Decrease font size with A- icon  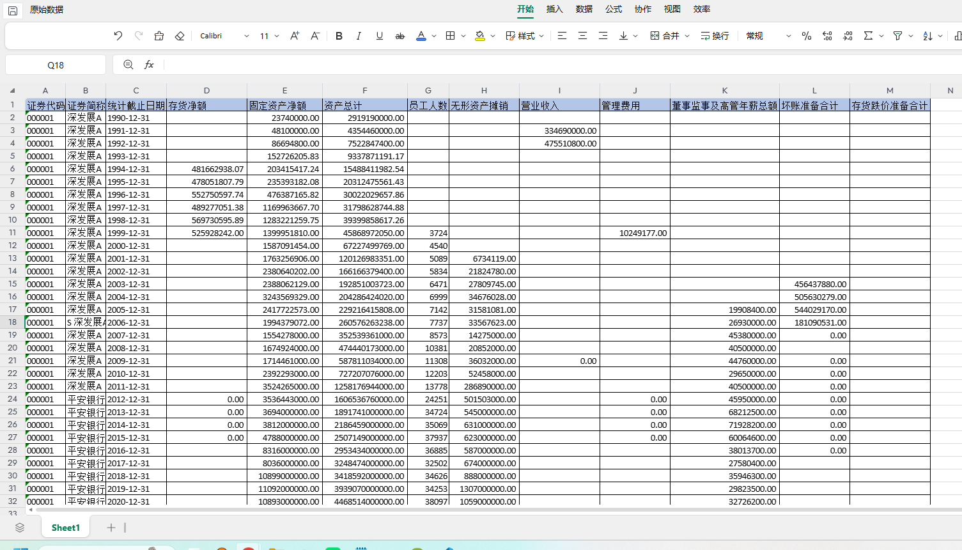315,36
